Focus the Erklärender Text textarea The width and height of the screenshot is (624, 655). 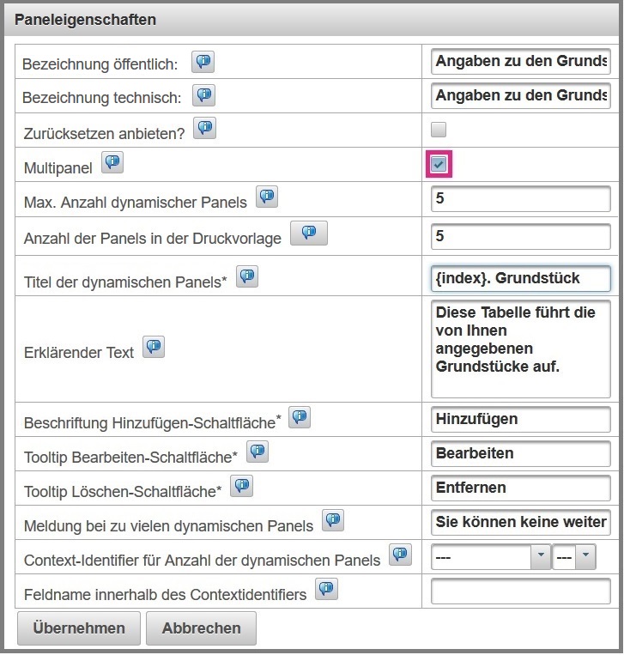520,349
